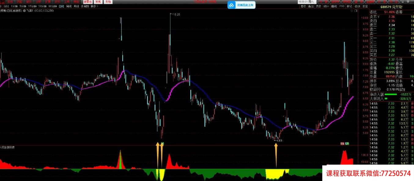Click the trade tick with 13.5万 volume
Viewport: 414px width, 181px height.
(392, 123)
